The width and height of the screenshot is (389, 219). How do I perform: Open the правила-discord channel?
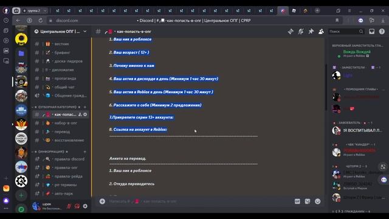click(61, 159)
